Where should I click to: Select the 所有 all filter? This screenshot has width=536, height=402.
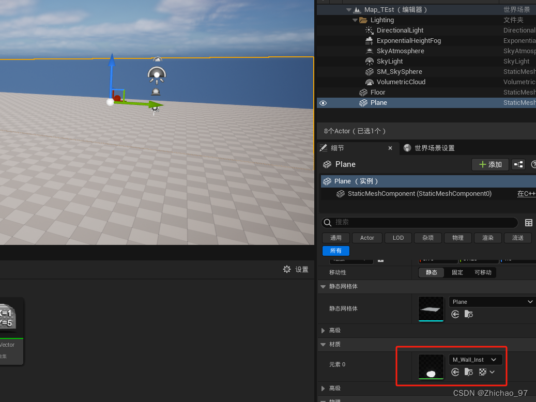click(335, 251)
